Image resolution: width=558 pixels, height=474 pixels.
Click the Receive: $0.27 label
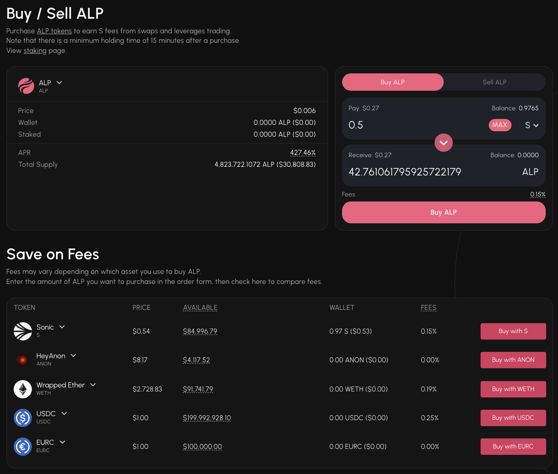tap(370, 155)
